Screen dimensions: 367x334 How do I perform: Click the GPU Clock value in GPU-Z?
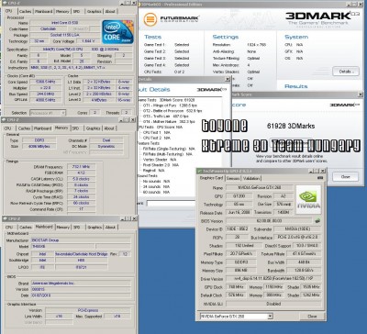point(236,287)
